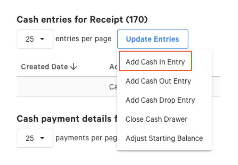Click the caret on payments per page selector
This screenshot has height=165, width=238.
42,138
